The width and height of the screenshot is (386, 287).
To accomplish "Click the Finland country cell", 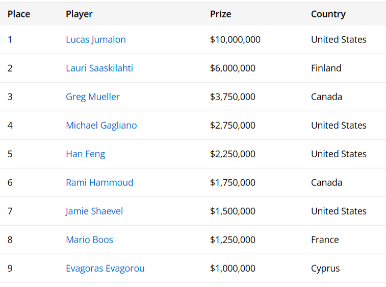I will point(326,68).
